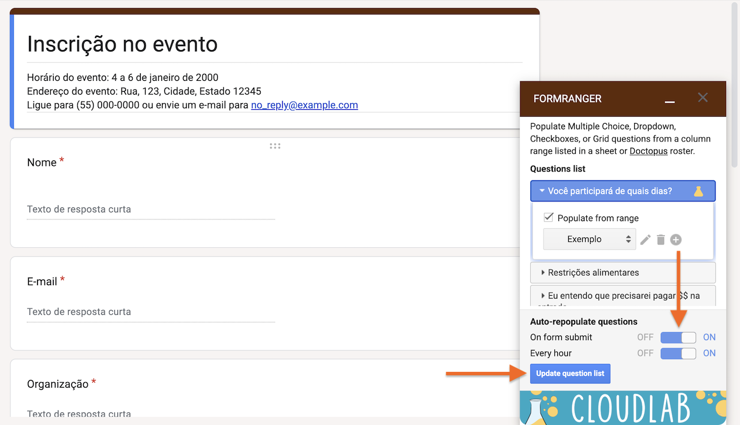Click the form title Inscrição no evento
Image resolution: width=740 pixels, height=425 pixels.
(x=122, y=44)
